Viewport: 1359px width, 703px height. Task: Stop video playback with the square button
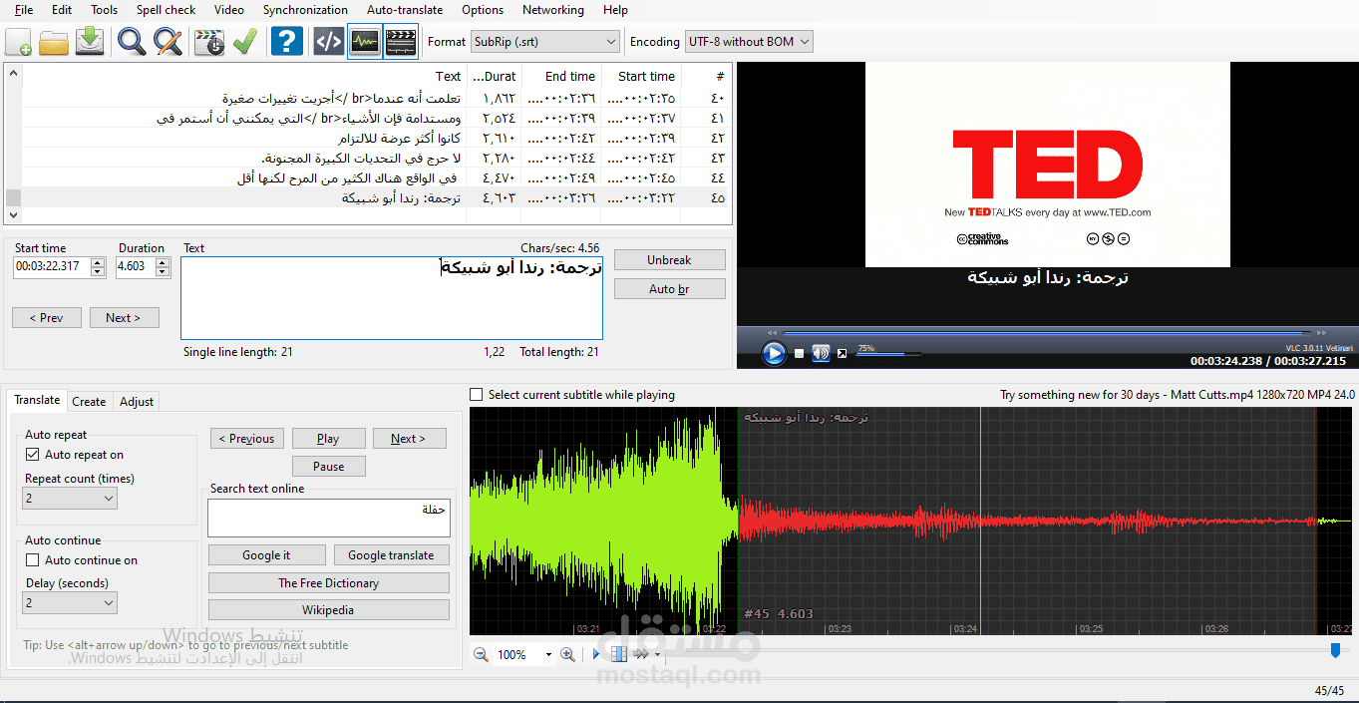(799, 354)
